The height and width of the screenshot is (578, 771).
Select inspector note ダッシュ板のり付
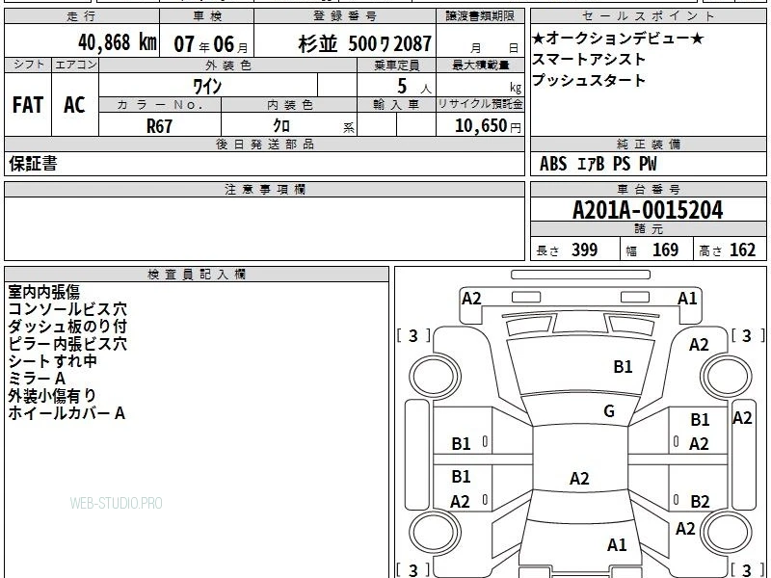(67, 327)
